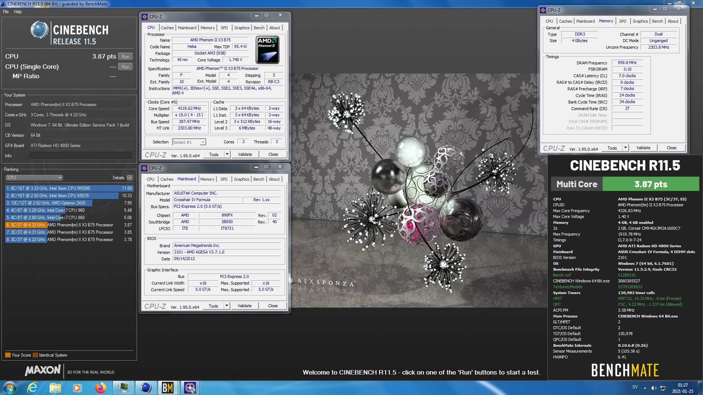Image resolution: width=703 pixels, height=395 pixels.
Task: Open Graphics tab in the CPU tab CPU-Z window
Action: tap(242, 28)
